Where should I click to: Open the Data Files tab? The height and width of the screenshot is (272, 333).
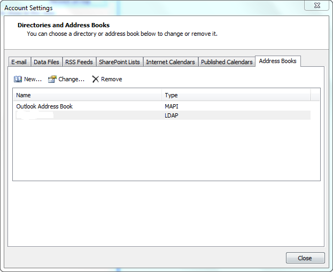(x=47, y=62)
